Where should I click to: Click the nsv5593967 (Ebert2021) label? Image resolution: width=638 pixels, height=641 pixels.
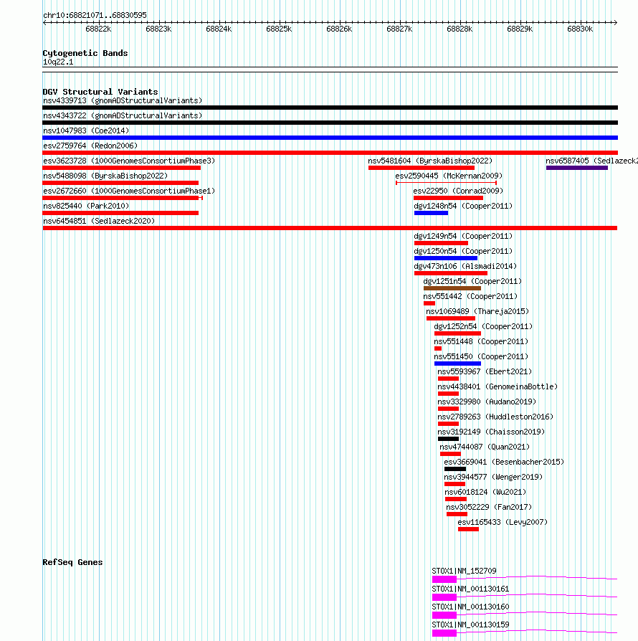pyautogui.click(x=485, y=372)
